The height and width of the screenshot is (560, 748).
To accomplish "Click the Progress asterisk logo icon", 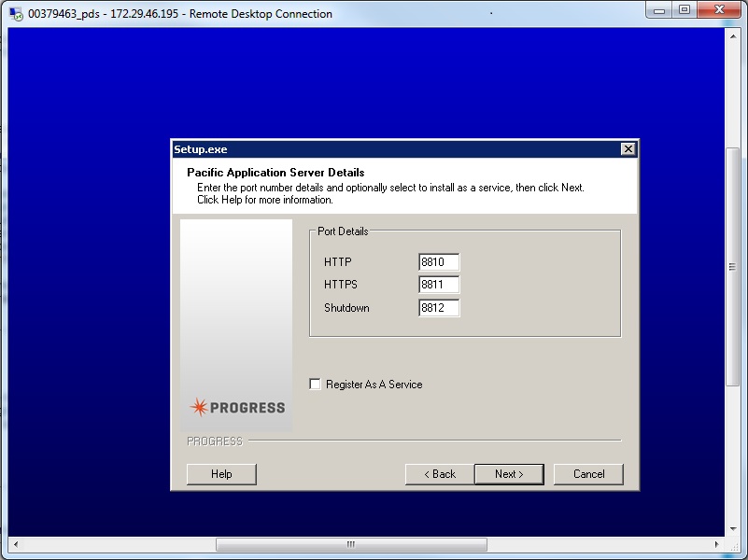I will click(199, 406).
